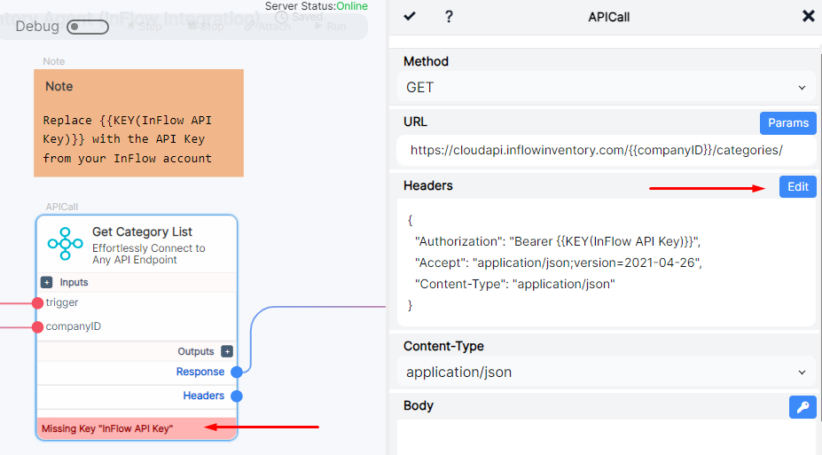
Task: Toggle the Debug switch
Action: click(88, 27)
